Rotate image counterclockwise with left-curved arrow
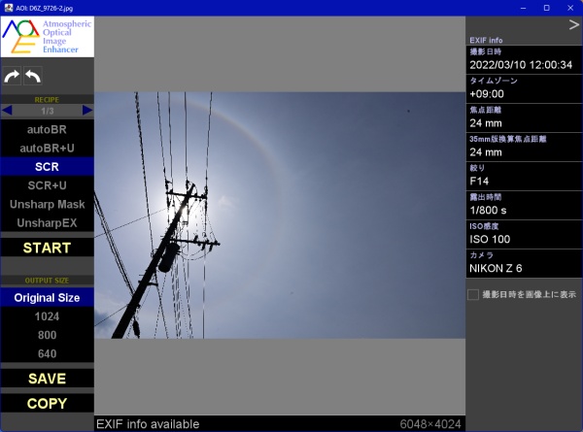Viewport: 583px width, 432px height. 32,76
